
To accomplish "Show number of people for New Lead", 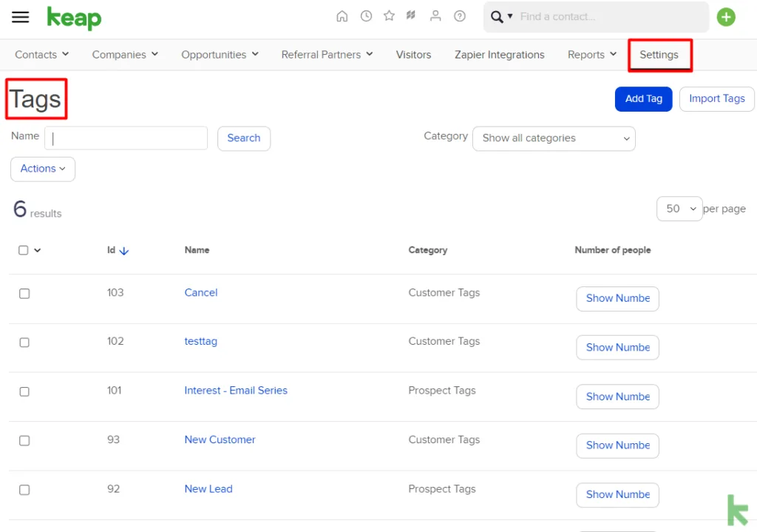I will tap(617, 495).
